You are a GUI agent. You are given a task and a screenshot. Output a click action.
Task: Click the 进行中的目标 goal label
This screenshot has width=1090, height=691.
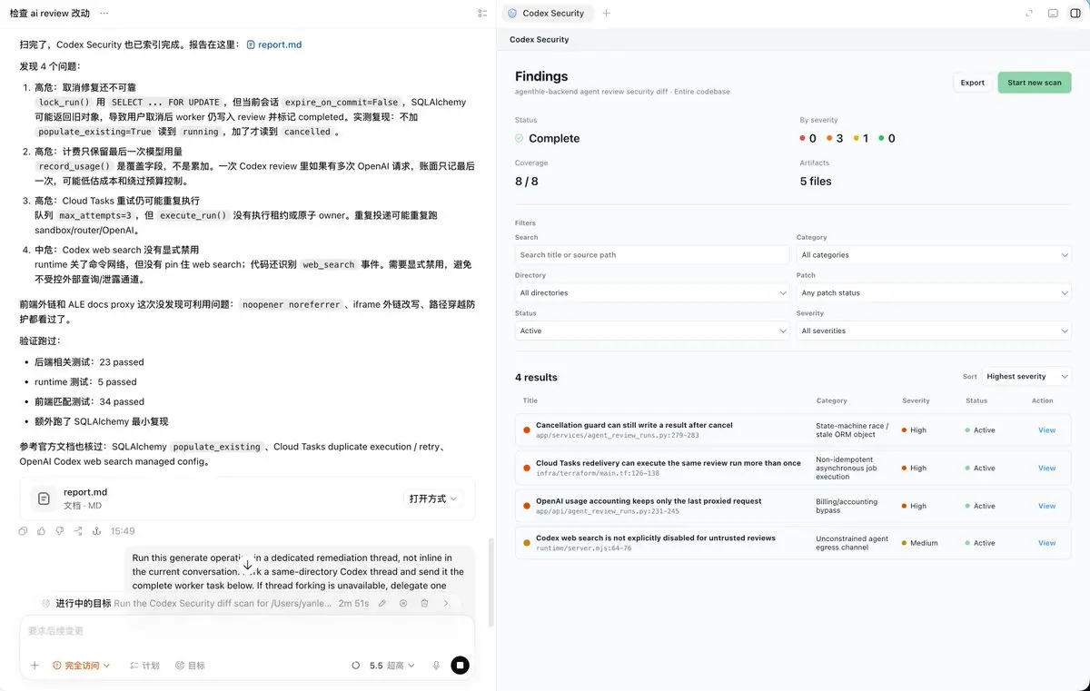[x=84, y=603]
